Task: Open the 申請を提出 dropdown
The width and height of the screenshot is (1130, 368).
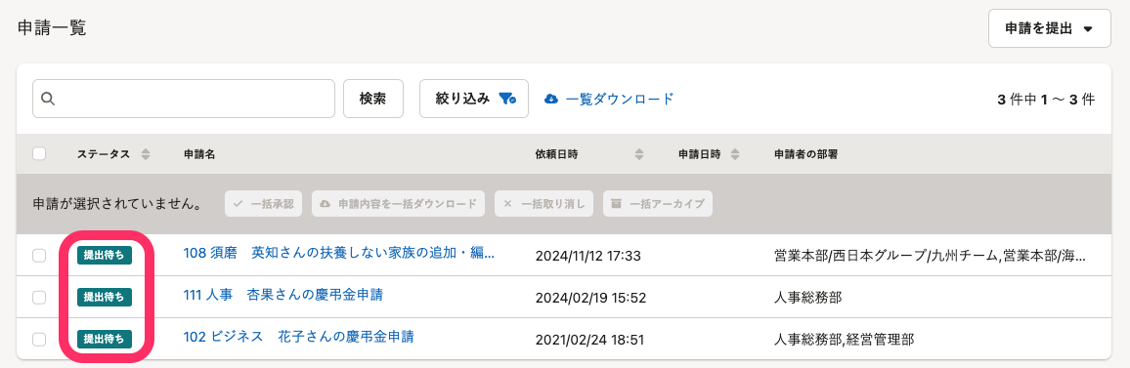Action: pyautogui.click(x=1049, y=29)
